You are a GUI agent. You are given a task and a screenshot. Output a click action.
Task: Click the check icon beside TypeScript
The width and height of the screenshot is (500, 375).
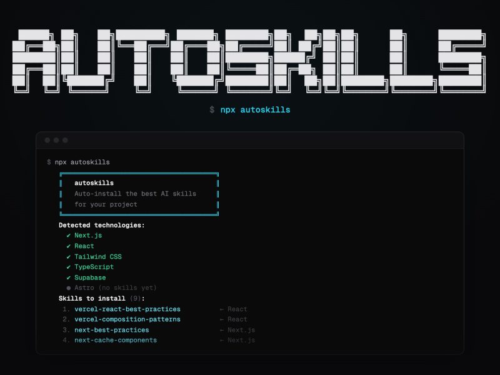69,267
